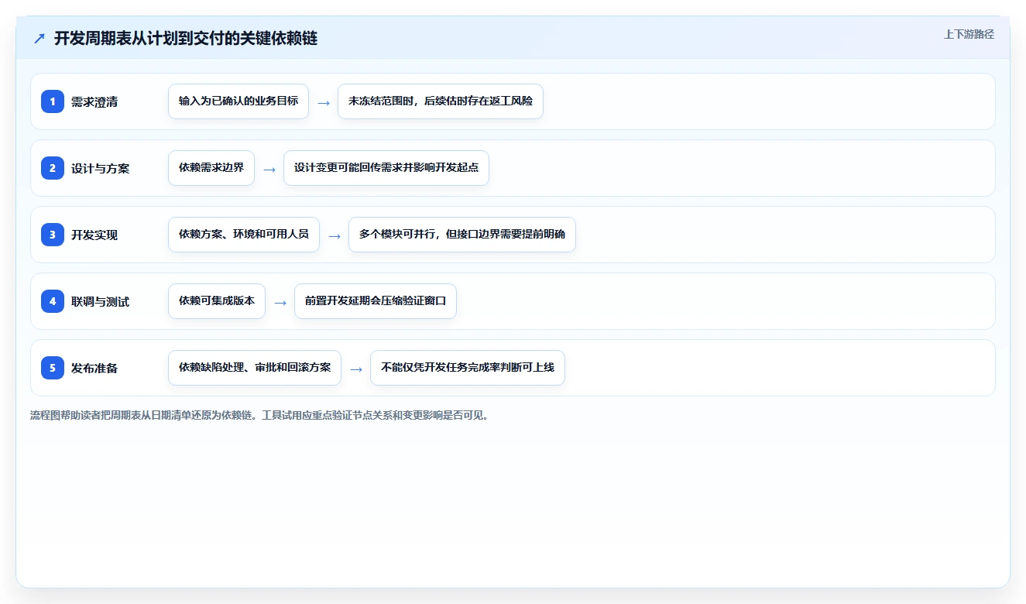
Task: Select step badge number 2
Action: tap(53, 168)
